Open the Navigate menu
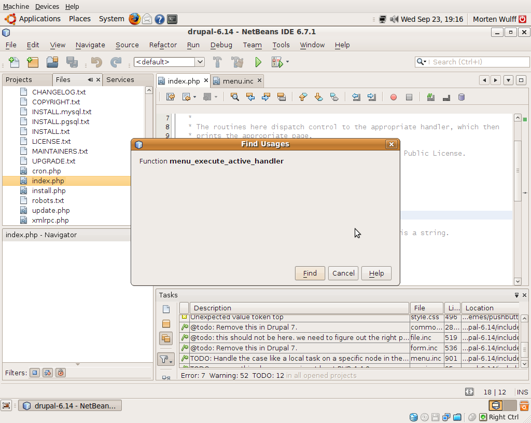This screenshot has height=423, width=531. pos(90,45)
